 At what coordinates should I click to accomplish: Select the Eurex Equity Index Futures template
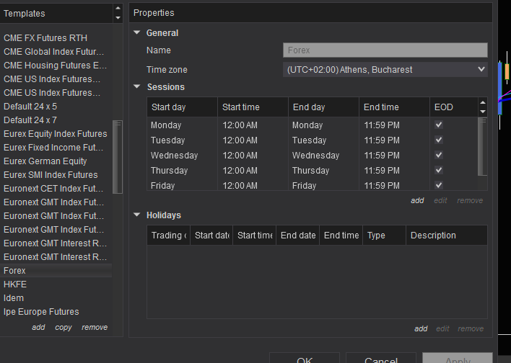tap(56, 134)
